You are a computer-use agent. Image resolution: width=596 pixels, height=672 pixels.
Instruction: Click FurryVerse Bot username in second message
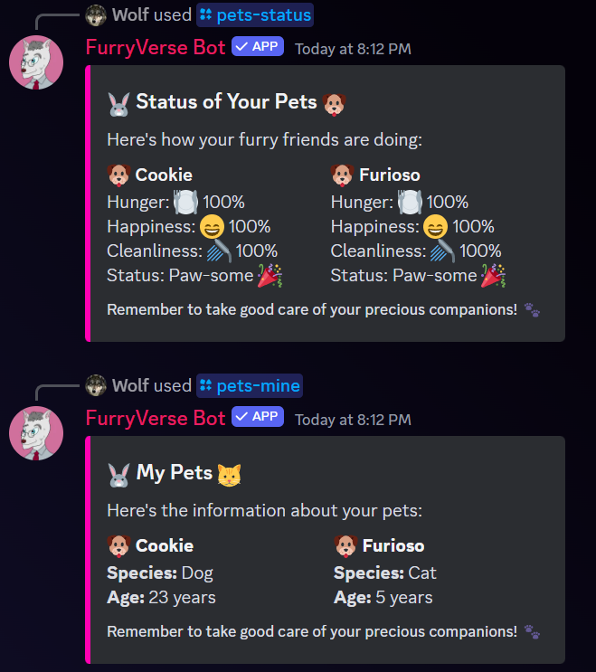(156, 418)
